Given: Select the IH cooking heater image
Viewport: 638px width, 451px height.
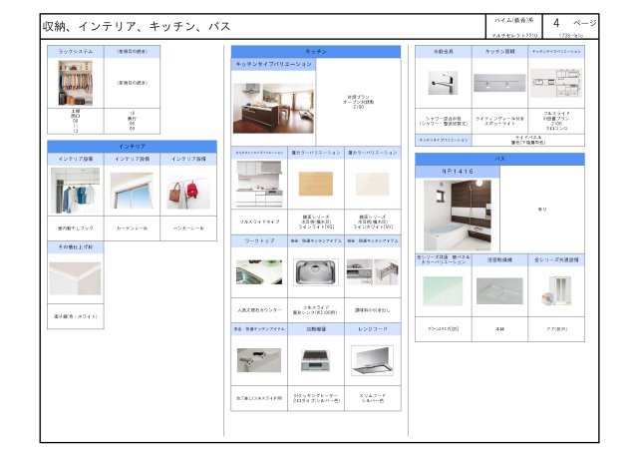Looking at the screenshot, I should point(316,360).
